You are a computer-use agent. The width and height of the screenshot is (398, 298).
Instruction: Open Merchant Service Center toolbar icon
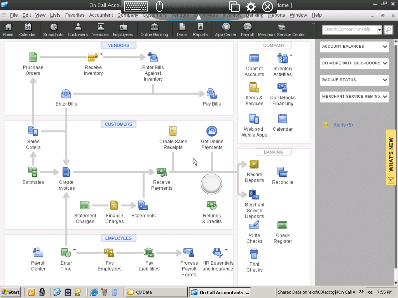[281, 30]
